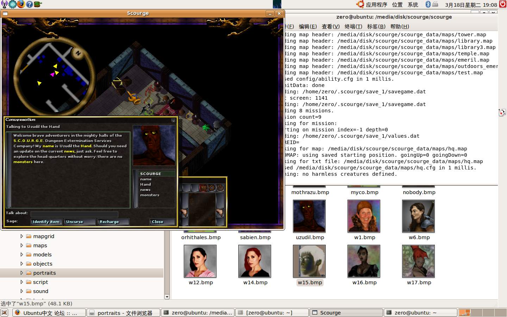Viewport: 507px width, 317px height.
Task: Click the wireless network icon in top panel
Action: point(4,4)
